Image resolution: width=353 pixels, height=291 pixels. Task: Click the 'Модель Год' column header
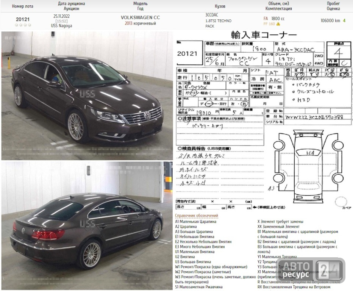coord(140,6)
